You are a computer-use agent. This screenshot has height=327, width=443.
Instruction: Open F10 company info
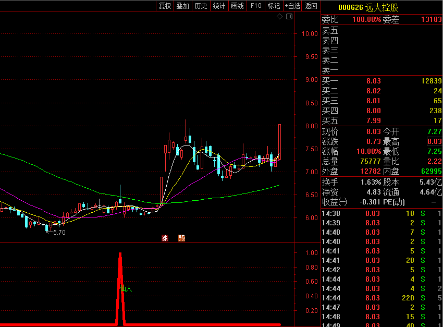pos(256,6)
